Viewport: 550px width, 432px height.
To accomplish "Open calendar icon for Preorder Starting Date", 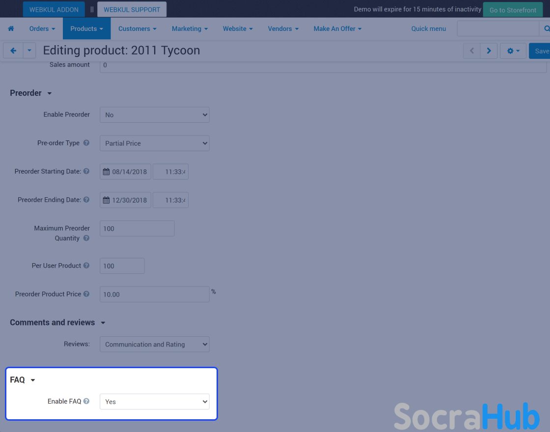I will point(106,172).
